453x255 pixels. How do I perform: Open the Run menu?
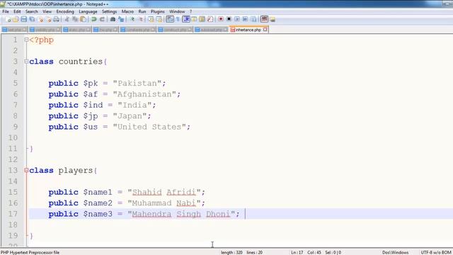pos(142,11)
